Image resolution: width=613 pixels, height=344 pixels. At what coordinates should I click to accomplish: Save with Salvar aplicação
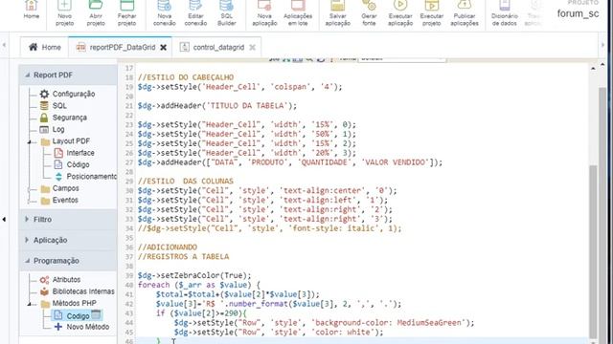[x=338, y=13]
